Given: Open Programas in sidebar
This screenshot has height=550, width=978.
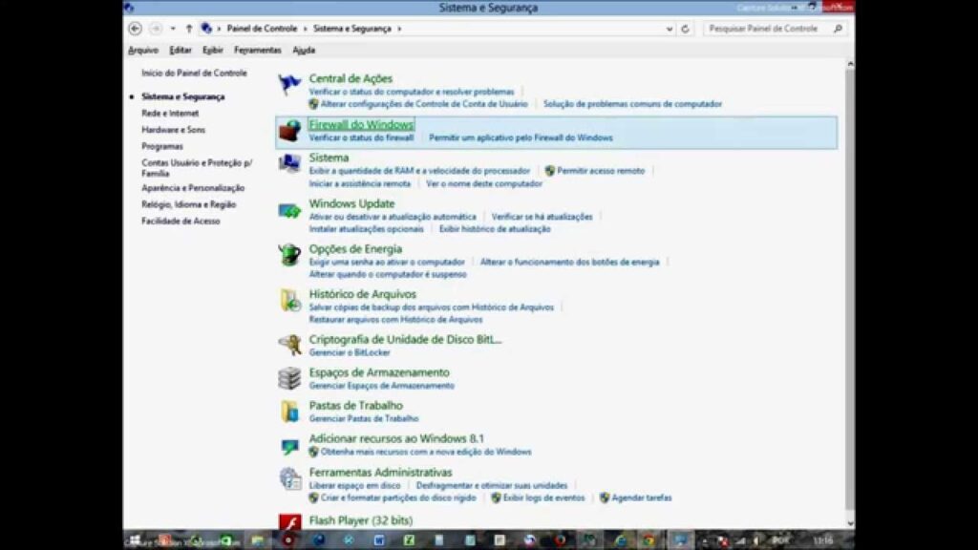Looking at the screenshot, I should tap(162, 146).
